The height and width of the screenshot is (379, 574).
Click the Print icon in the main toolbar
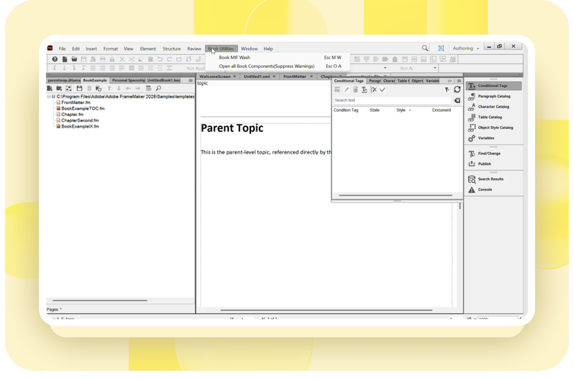tap(103, 59)
